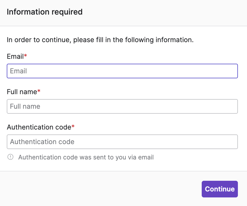The image size is (247, 206).
Task: Click the Full name field label
Action: pyautogui.click(x=22, y=92)
